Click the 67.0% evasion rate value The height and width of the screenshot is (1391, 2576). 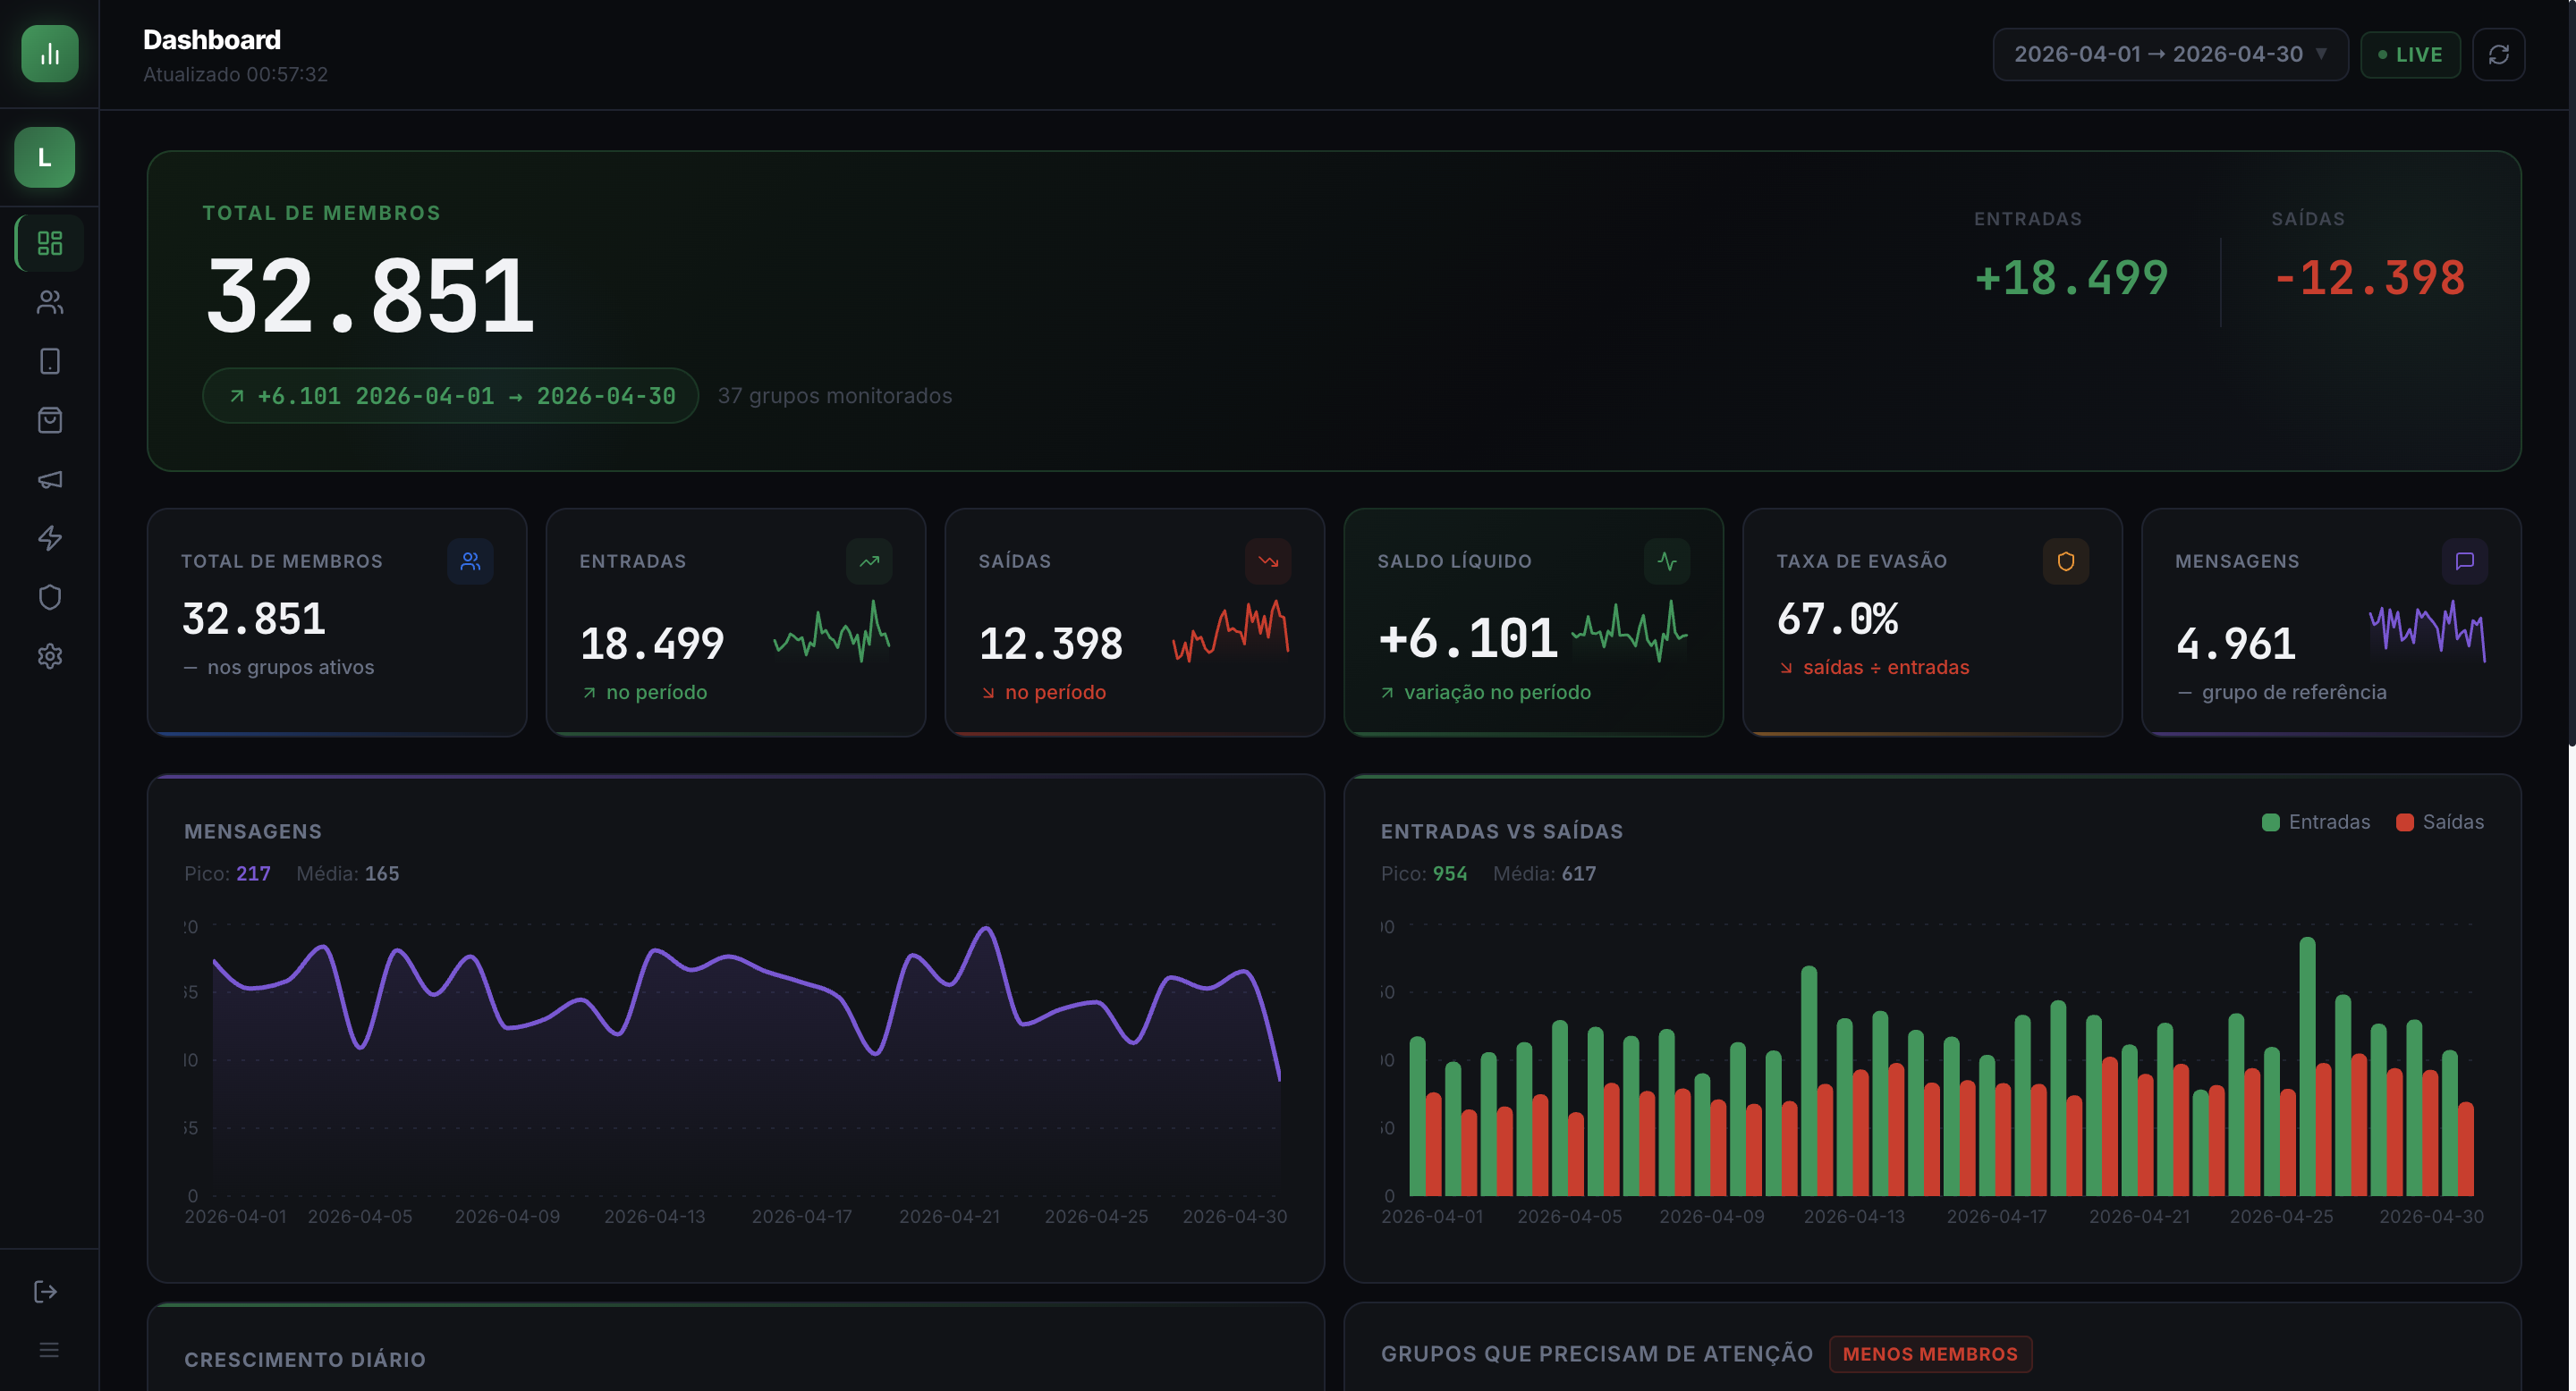point(1837,619)
